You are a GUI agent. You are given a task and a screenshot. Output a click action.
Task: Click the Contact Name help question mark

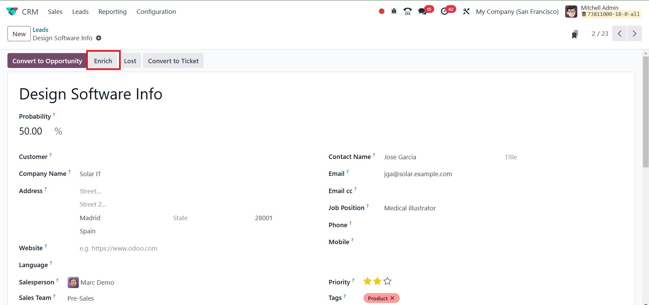tap(374, 155)
